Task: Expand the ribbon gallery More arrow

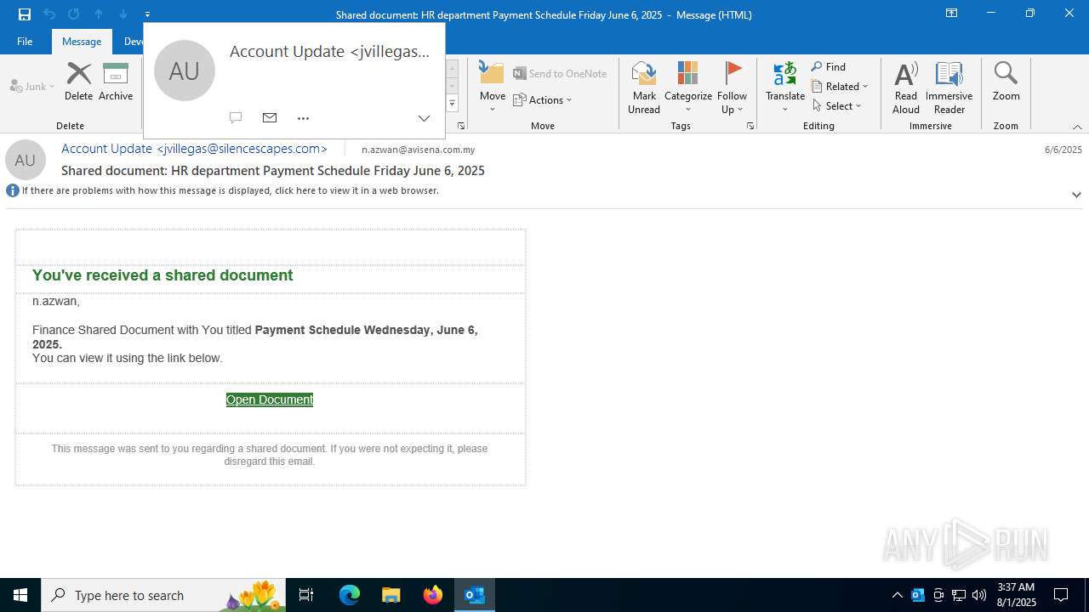Action: tap(452, 104)
